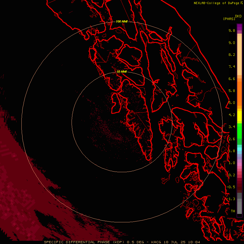The height and width of the screenshot is (244, 244).
Task: Click the 3.4 value on the color scale
Action: click(x=232, y=127)
